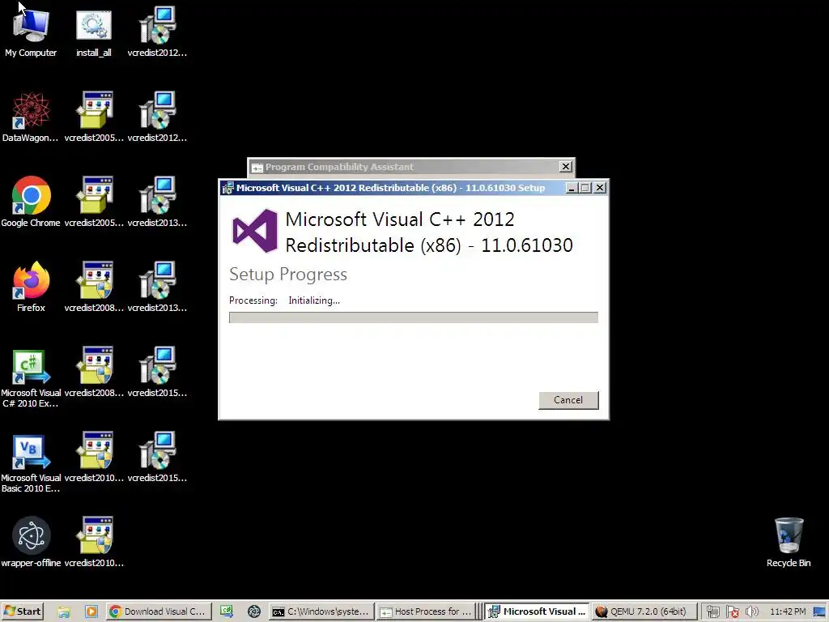829x622 pixels.
Task: Click the show desktop icon beside clock
Action: 819,612
